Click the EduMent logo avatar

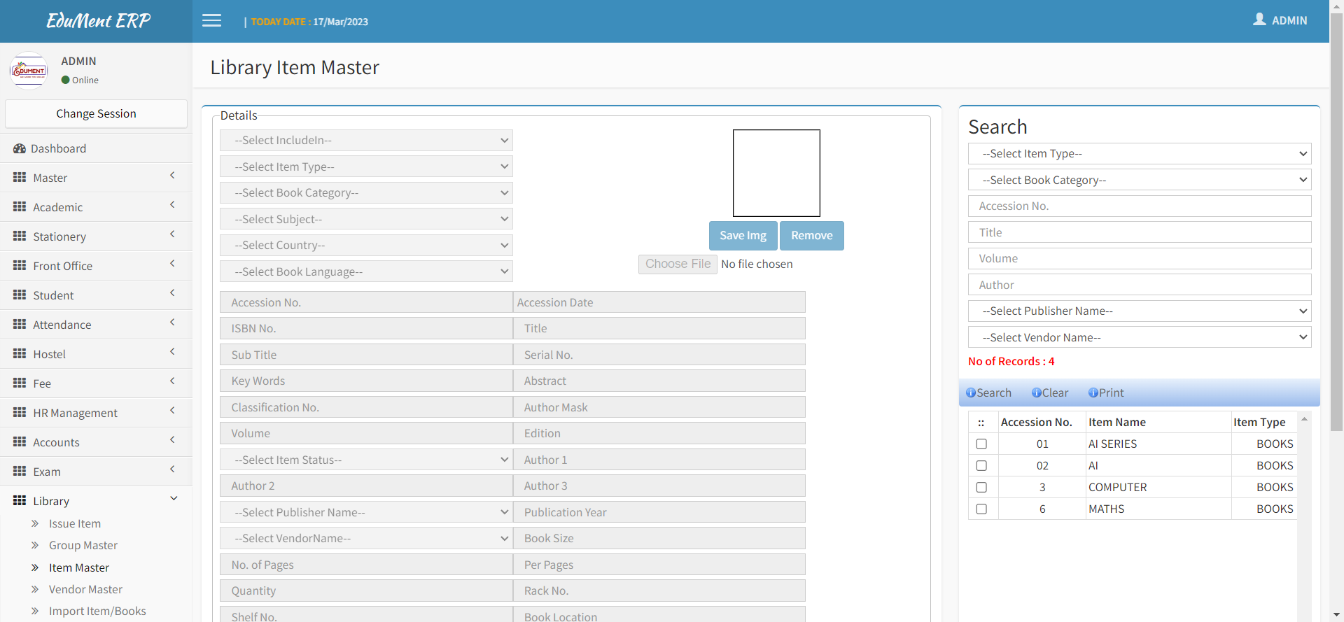[x=29, y=71]
